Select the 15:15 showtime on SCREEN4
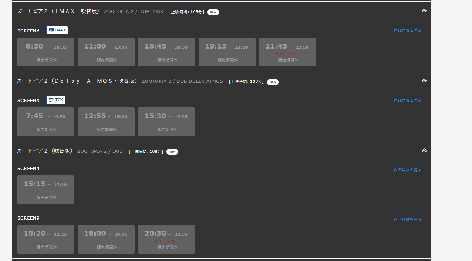The width and height of the screenshot is (472, 261). (45, 190)
